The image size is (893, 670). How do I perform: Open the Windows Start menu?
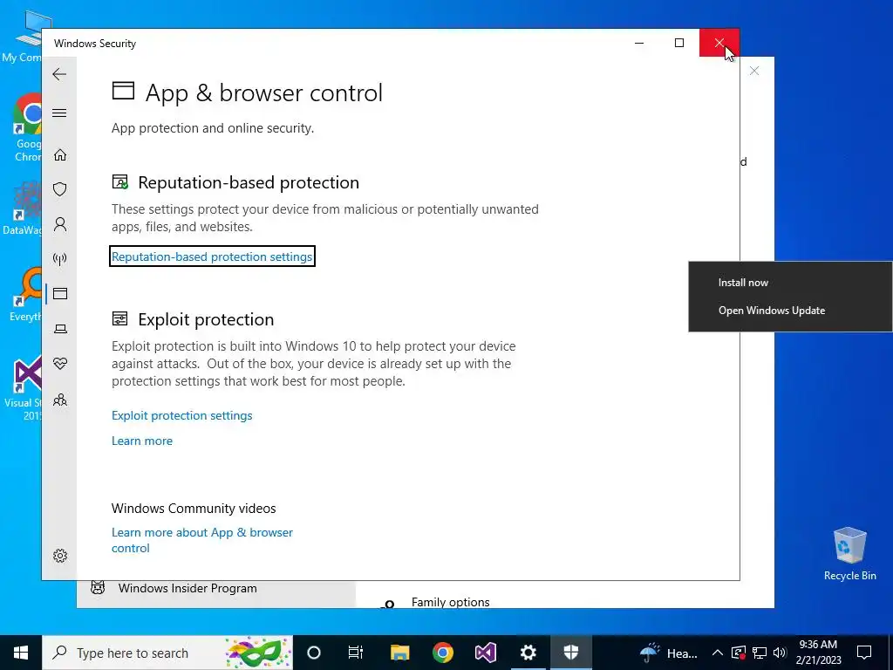click(21, 653)
